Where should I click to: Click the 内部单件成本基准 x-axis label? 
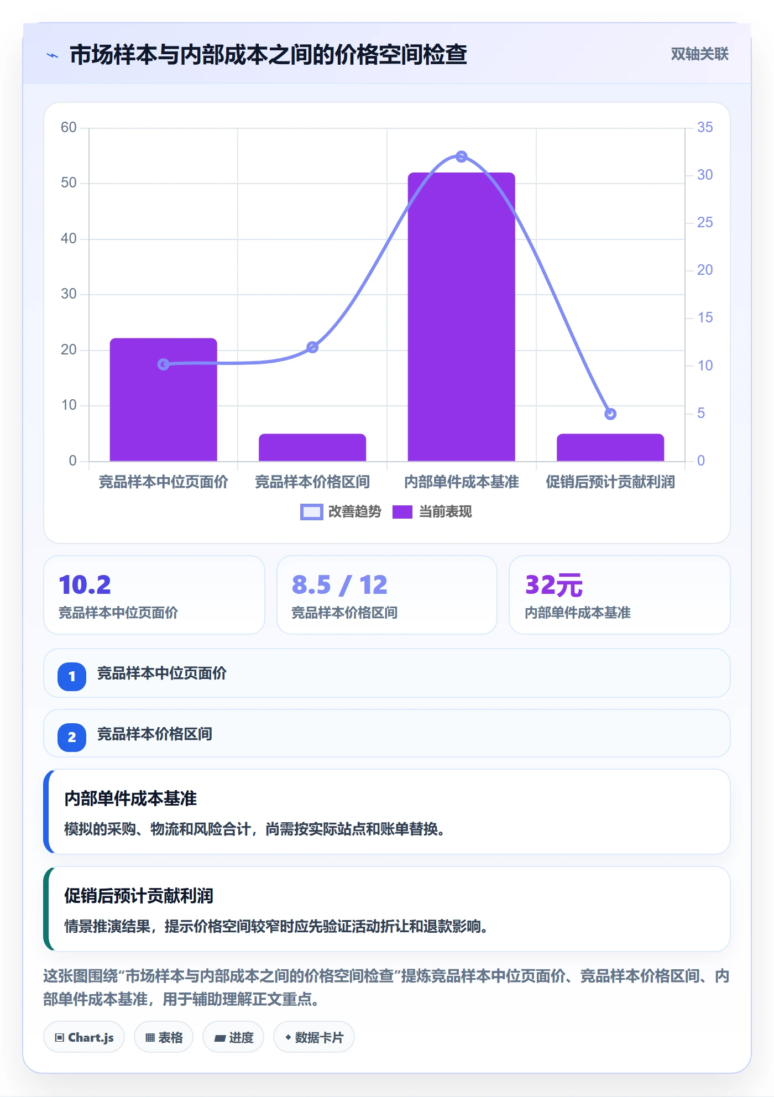[462, 482]
